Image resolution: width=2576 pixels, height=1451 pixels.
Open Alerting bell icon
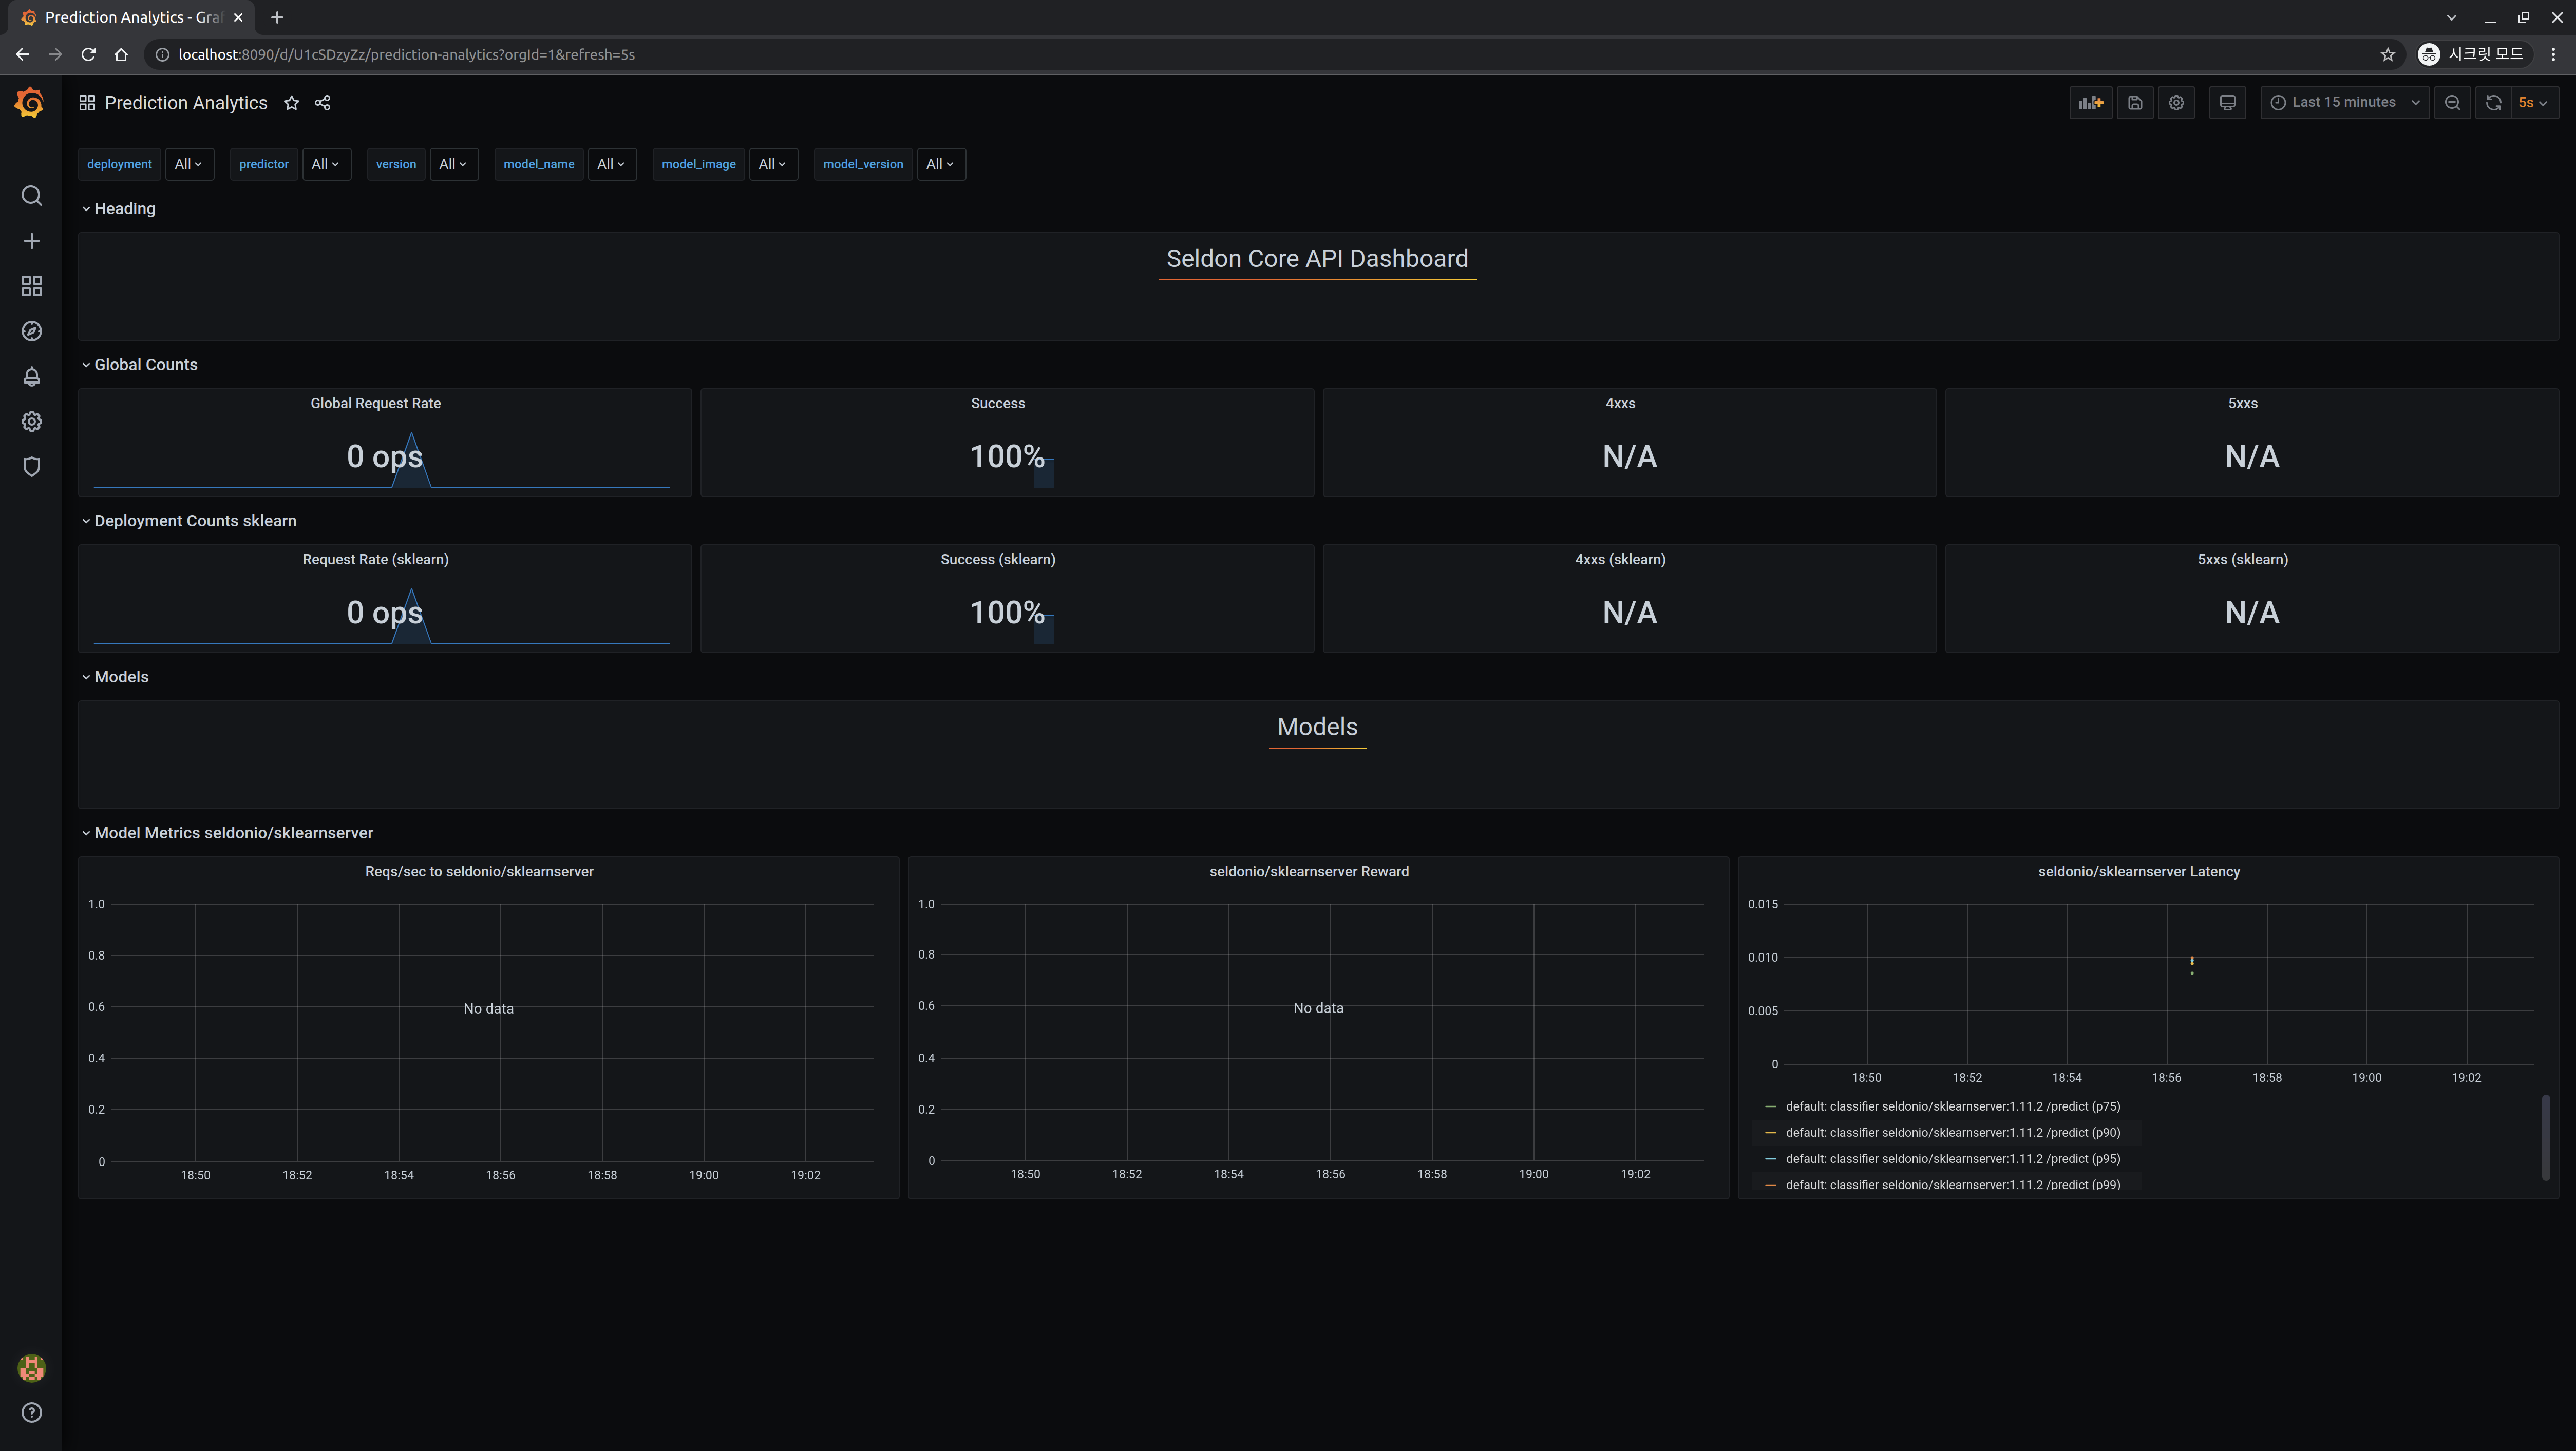click(31, 377)
